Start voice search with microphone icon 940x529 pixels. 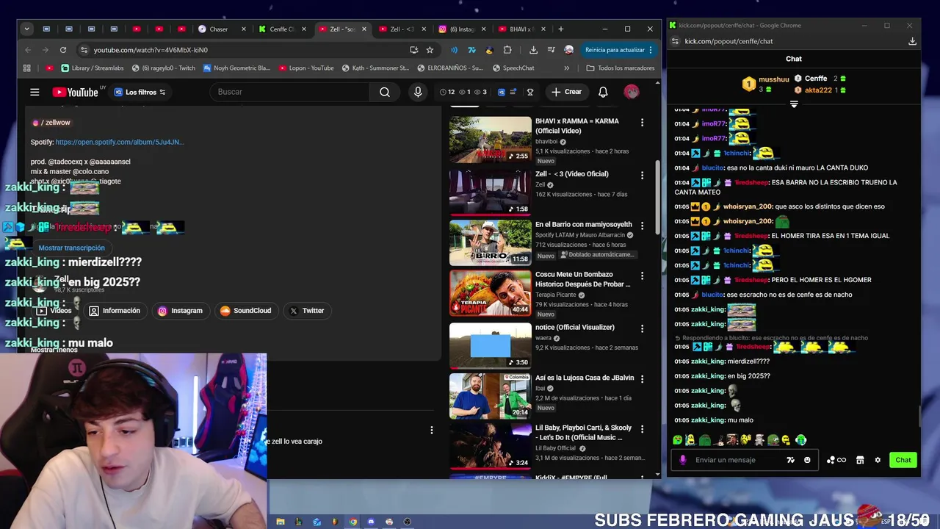(418, 92)
